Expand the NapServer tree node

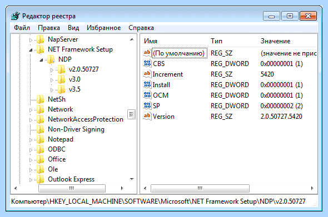coord(31,40)
